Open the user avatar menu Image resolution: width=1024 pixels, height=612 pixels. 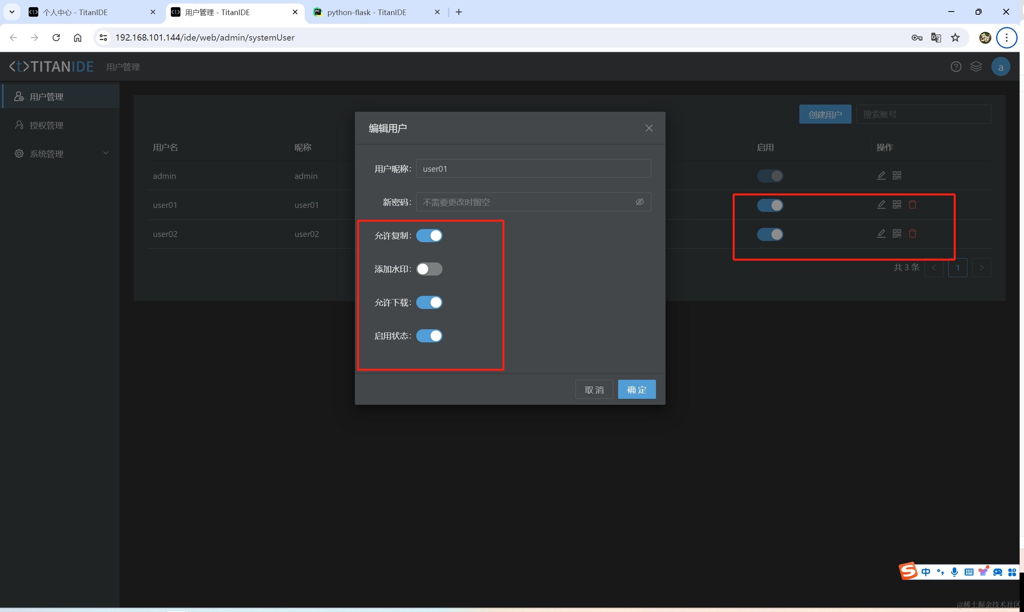1001,67
